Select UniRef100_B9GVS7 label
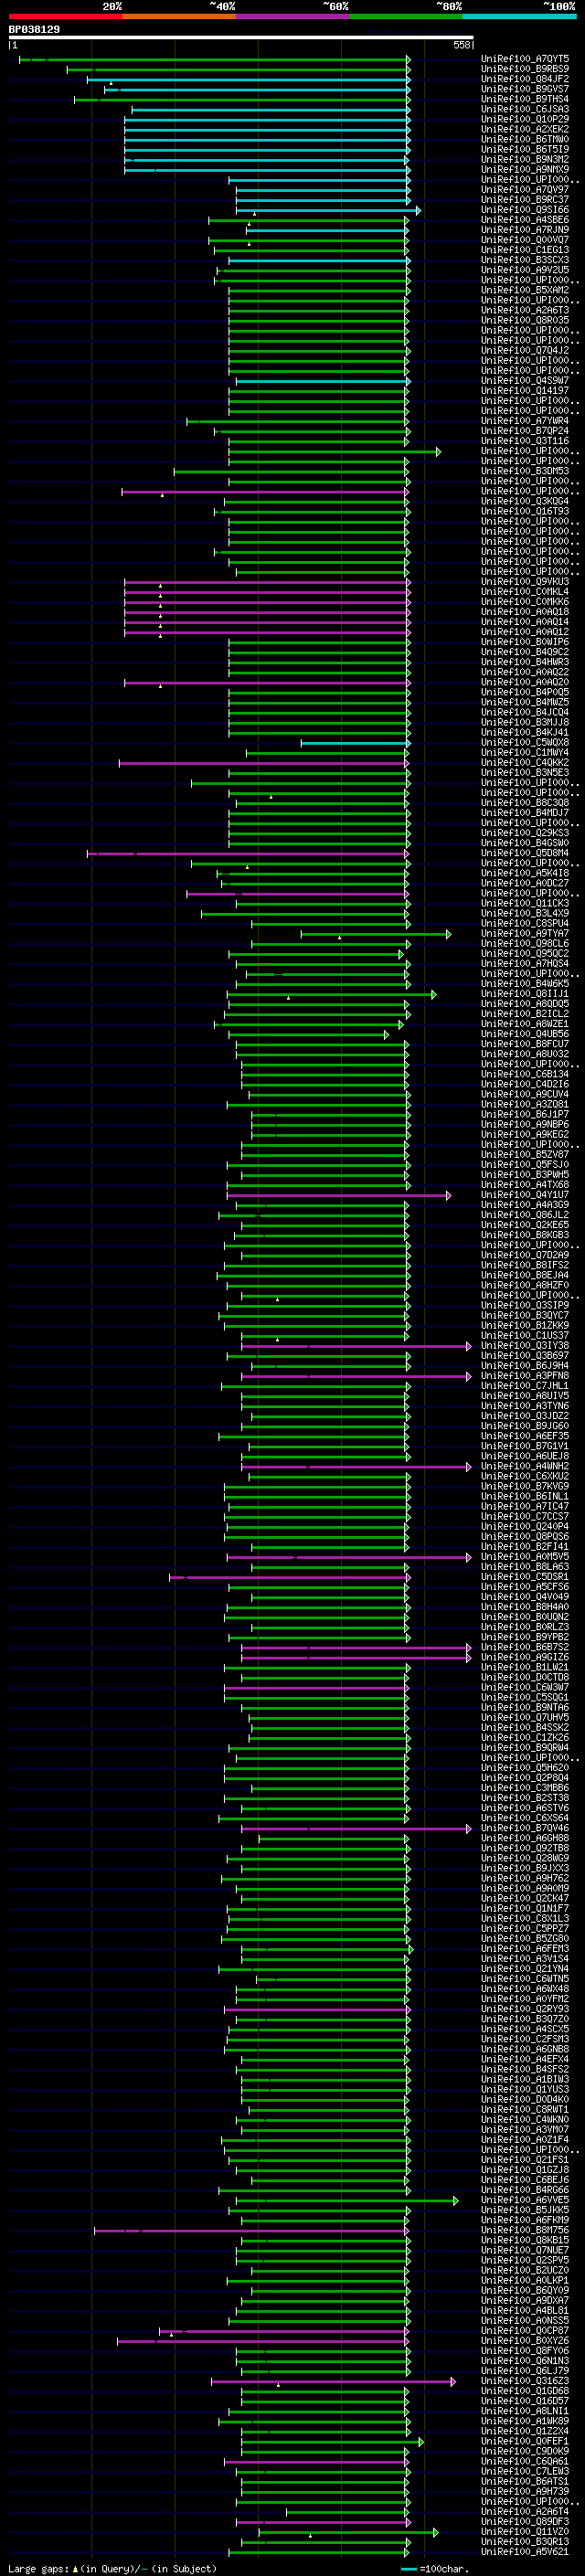Image resolution: width=585 pixels, height=2576 pixels. coord(525,89)
